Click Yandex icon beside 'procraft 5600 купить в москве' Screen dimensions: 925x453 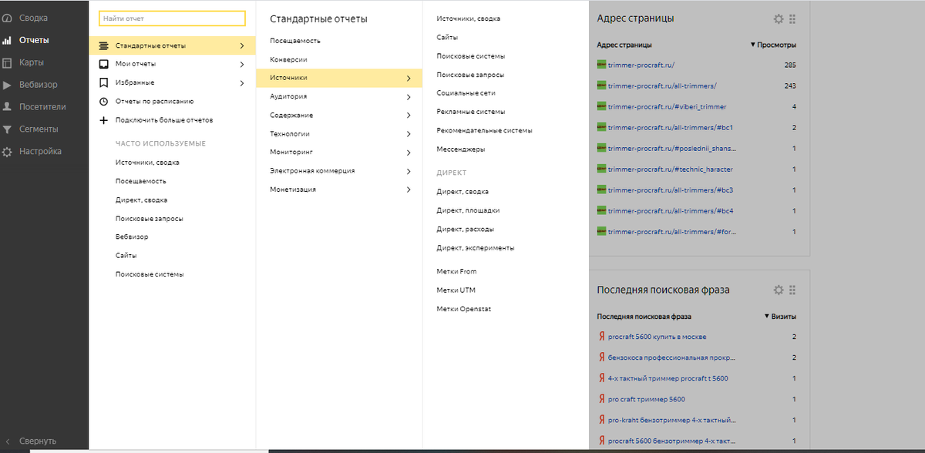click(x=601, y=337)
